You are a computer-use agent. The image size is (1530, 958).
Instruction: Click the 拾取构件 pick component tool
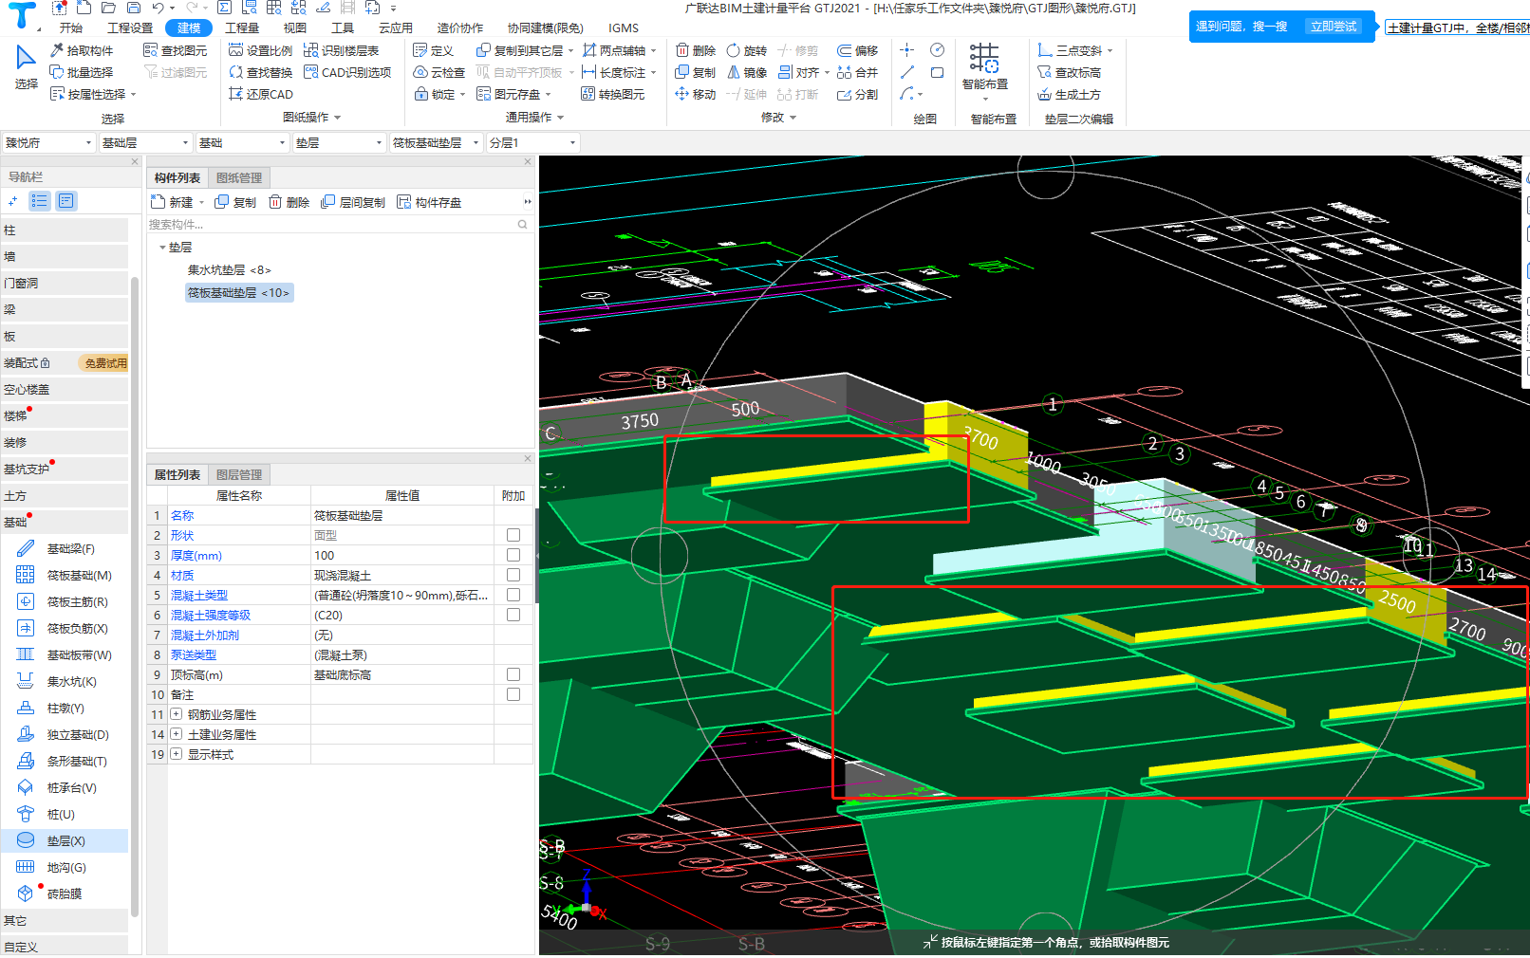(x=82, y=50)
